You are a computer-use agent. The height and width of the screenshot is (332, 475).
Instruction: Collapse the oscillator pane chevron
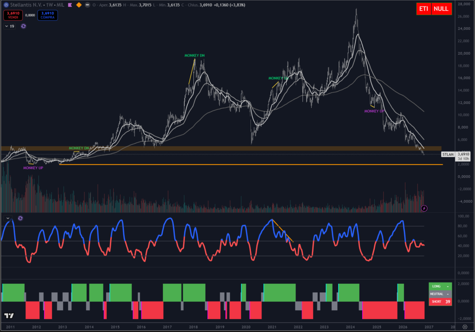pos(8,218)
